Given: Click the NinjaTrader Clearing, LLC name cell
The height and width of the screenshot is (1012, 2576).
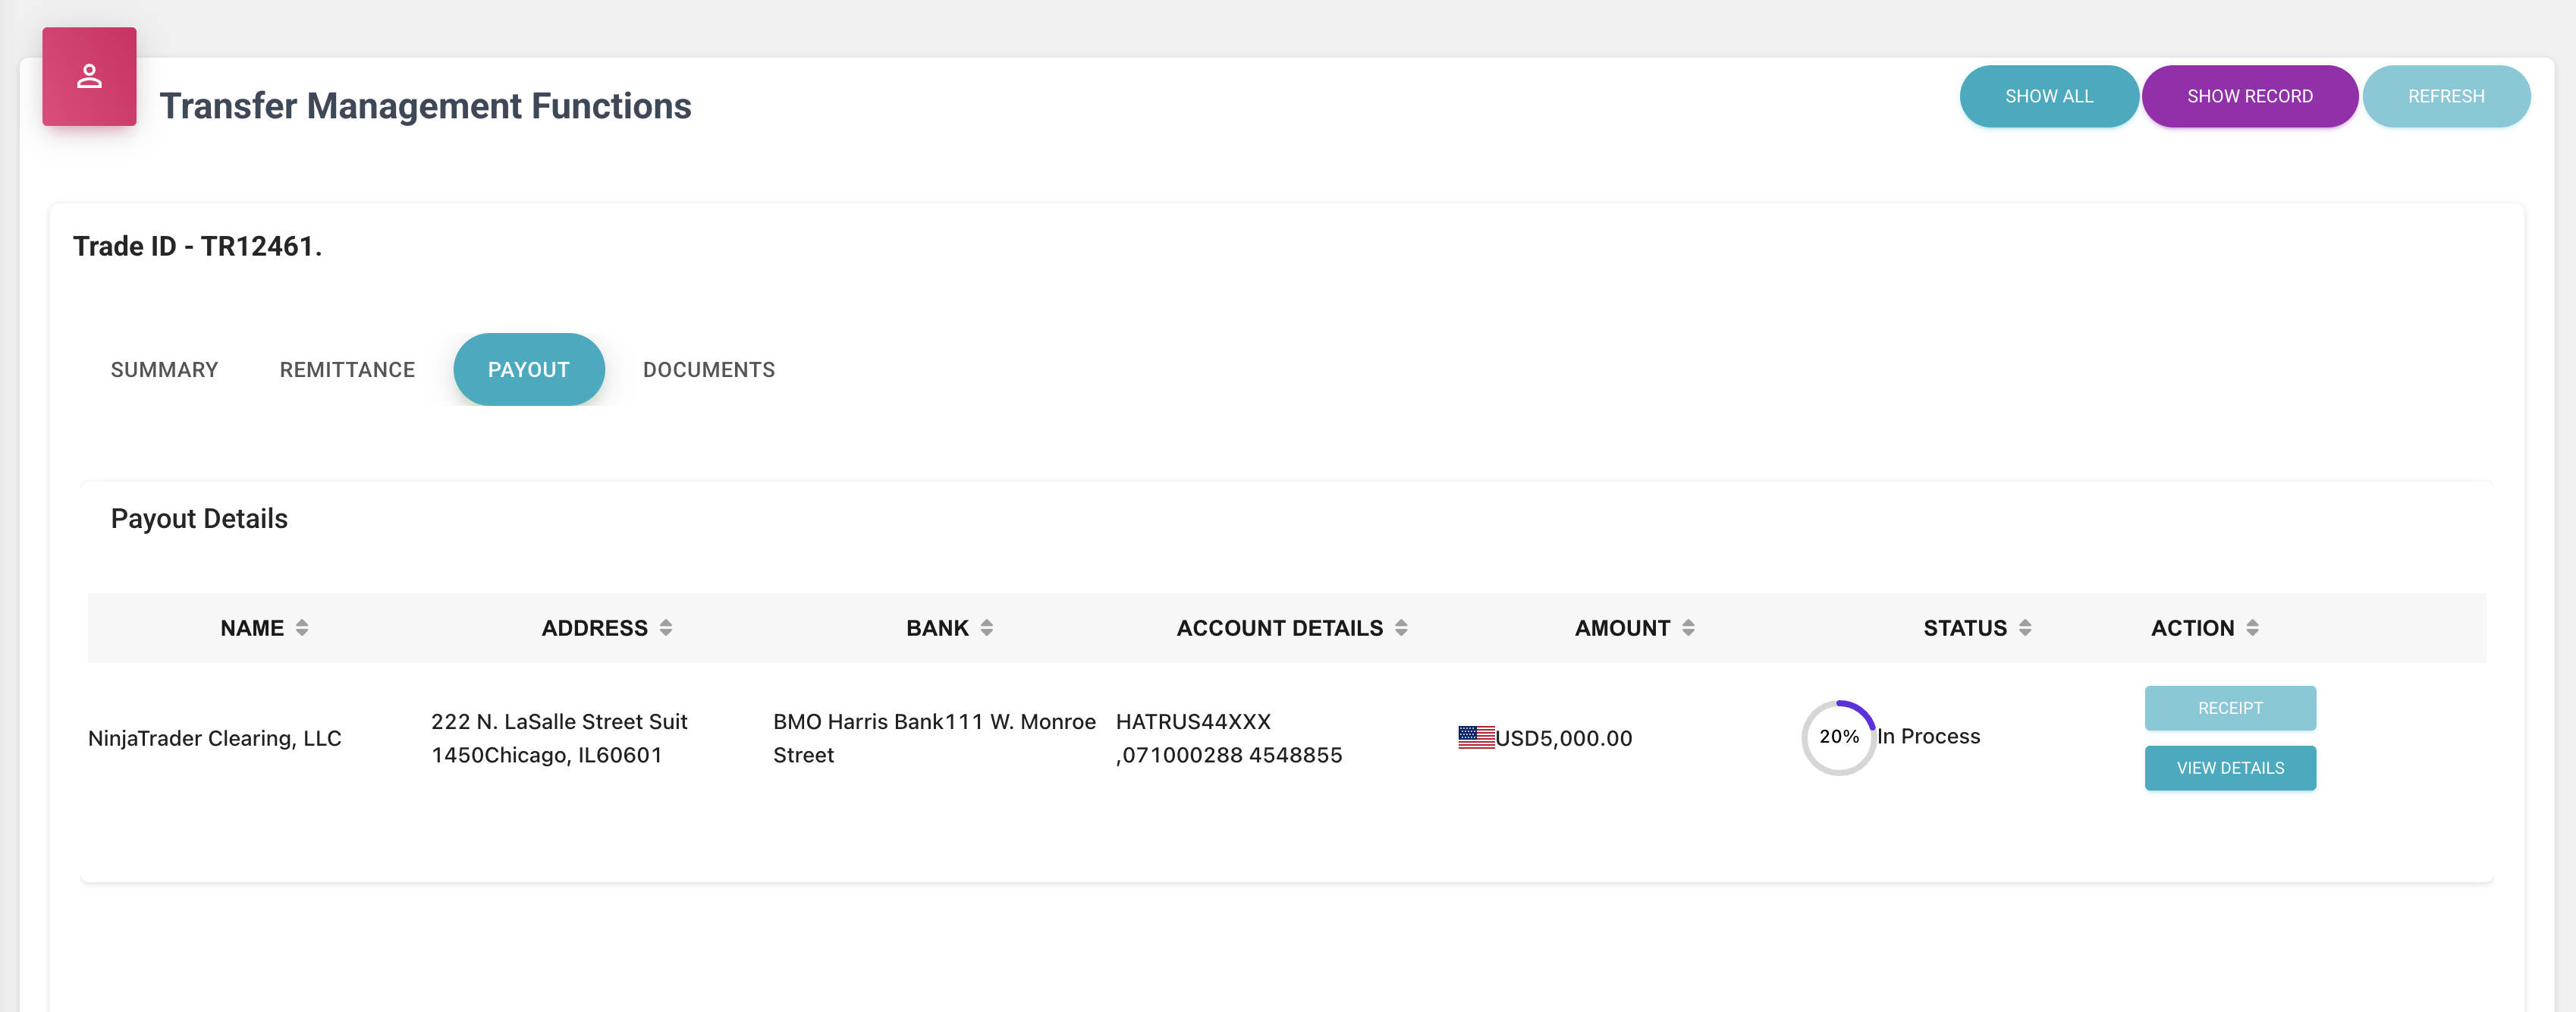Looking at the screenshot, I should [x=215, y=739].
